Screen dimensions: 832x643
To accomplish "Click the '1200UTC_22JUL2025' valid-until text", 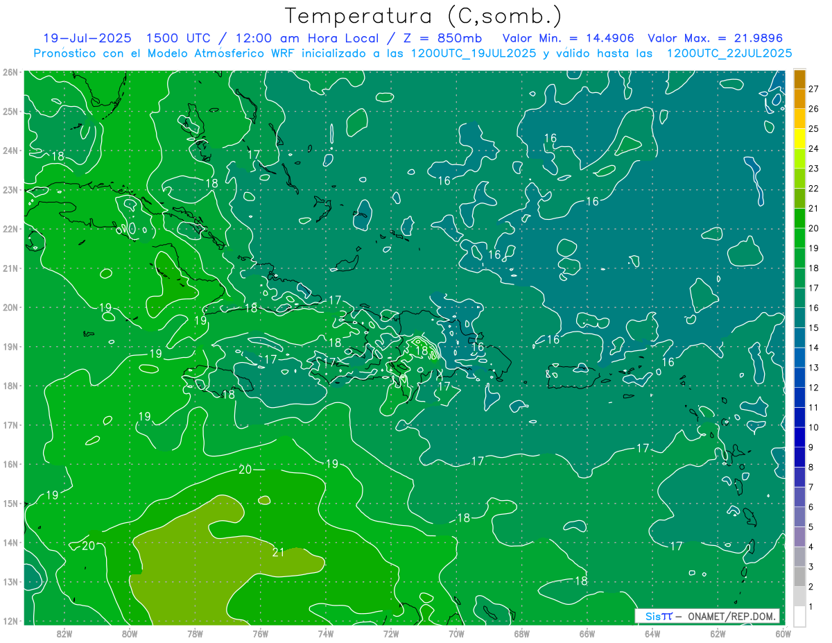I will click(x=729, y=53).
